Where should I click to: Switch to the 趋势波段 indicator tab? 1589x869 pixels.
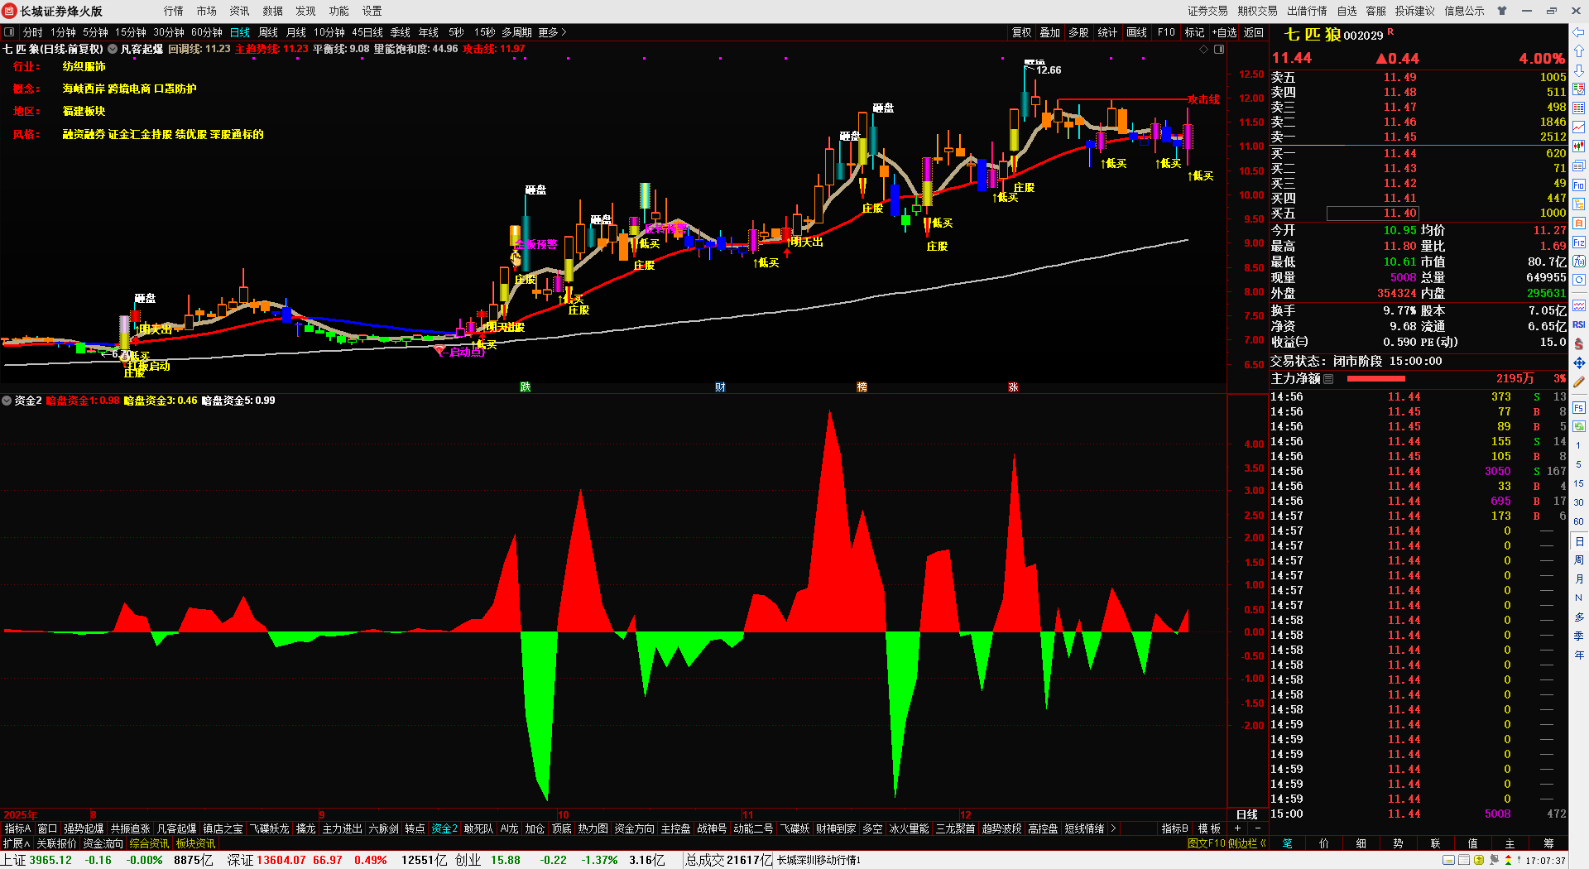point(1001,828)
